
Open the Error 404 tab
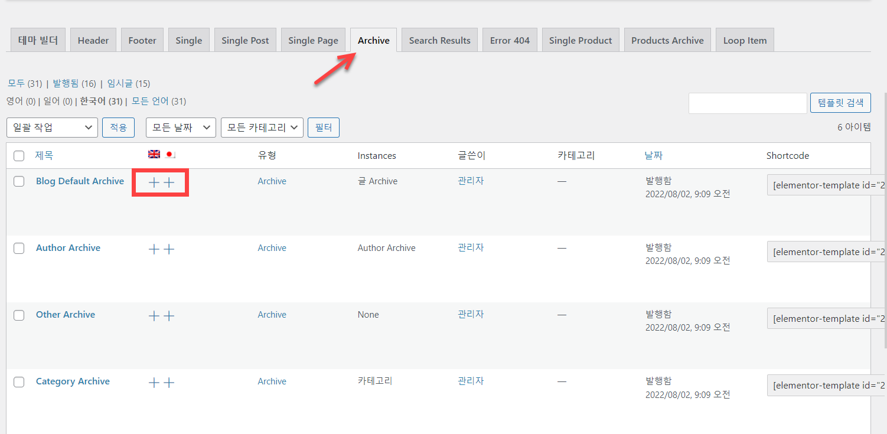click(510, 40)
